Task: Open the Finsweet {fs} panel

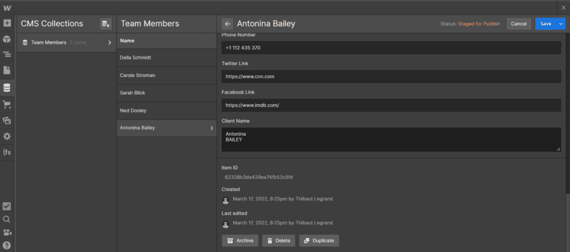Action: point(7,152)
